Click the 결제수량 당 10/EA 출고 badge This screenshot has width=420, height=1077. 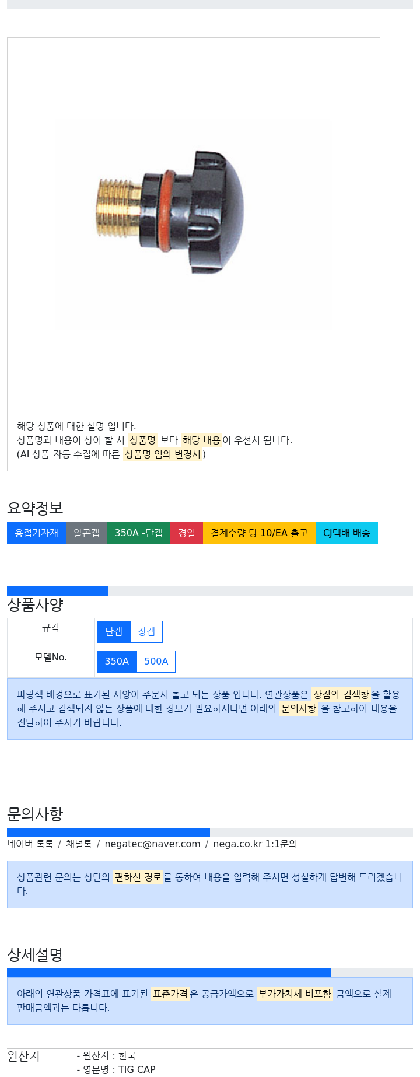pos(259,533)
